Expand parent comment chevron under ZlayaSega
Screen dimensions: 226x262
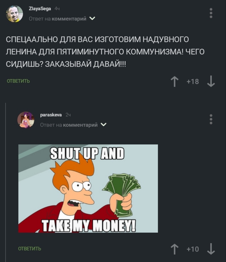pos(92,18)
